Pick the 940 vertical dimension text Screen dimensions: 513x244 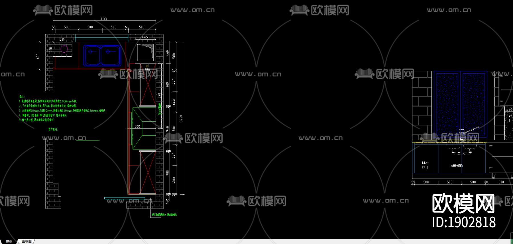tap(167, 129)
